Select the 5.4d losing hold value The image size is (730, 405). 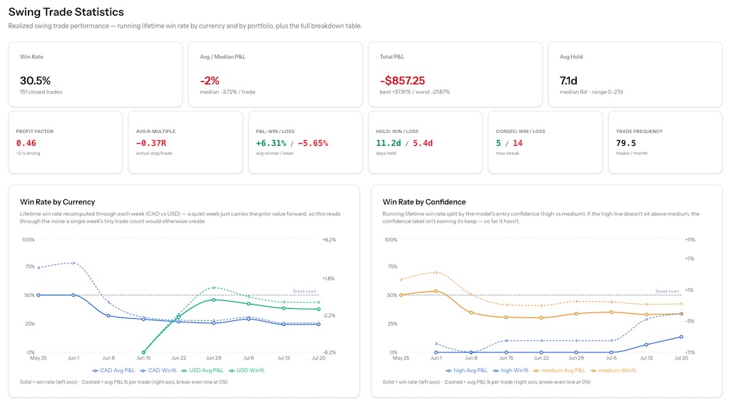(x=423, y=143)
